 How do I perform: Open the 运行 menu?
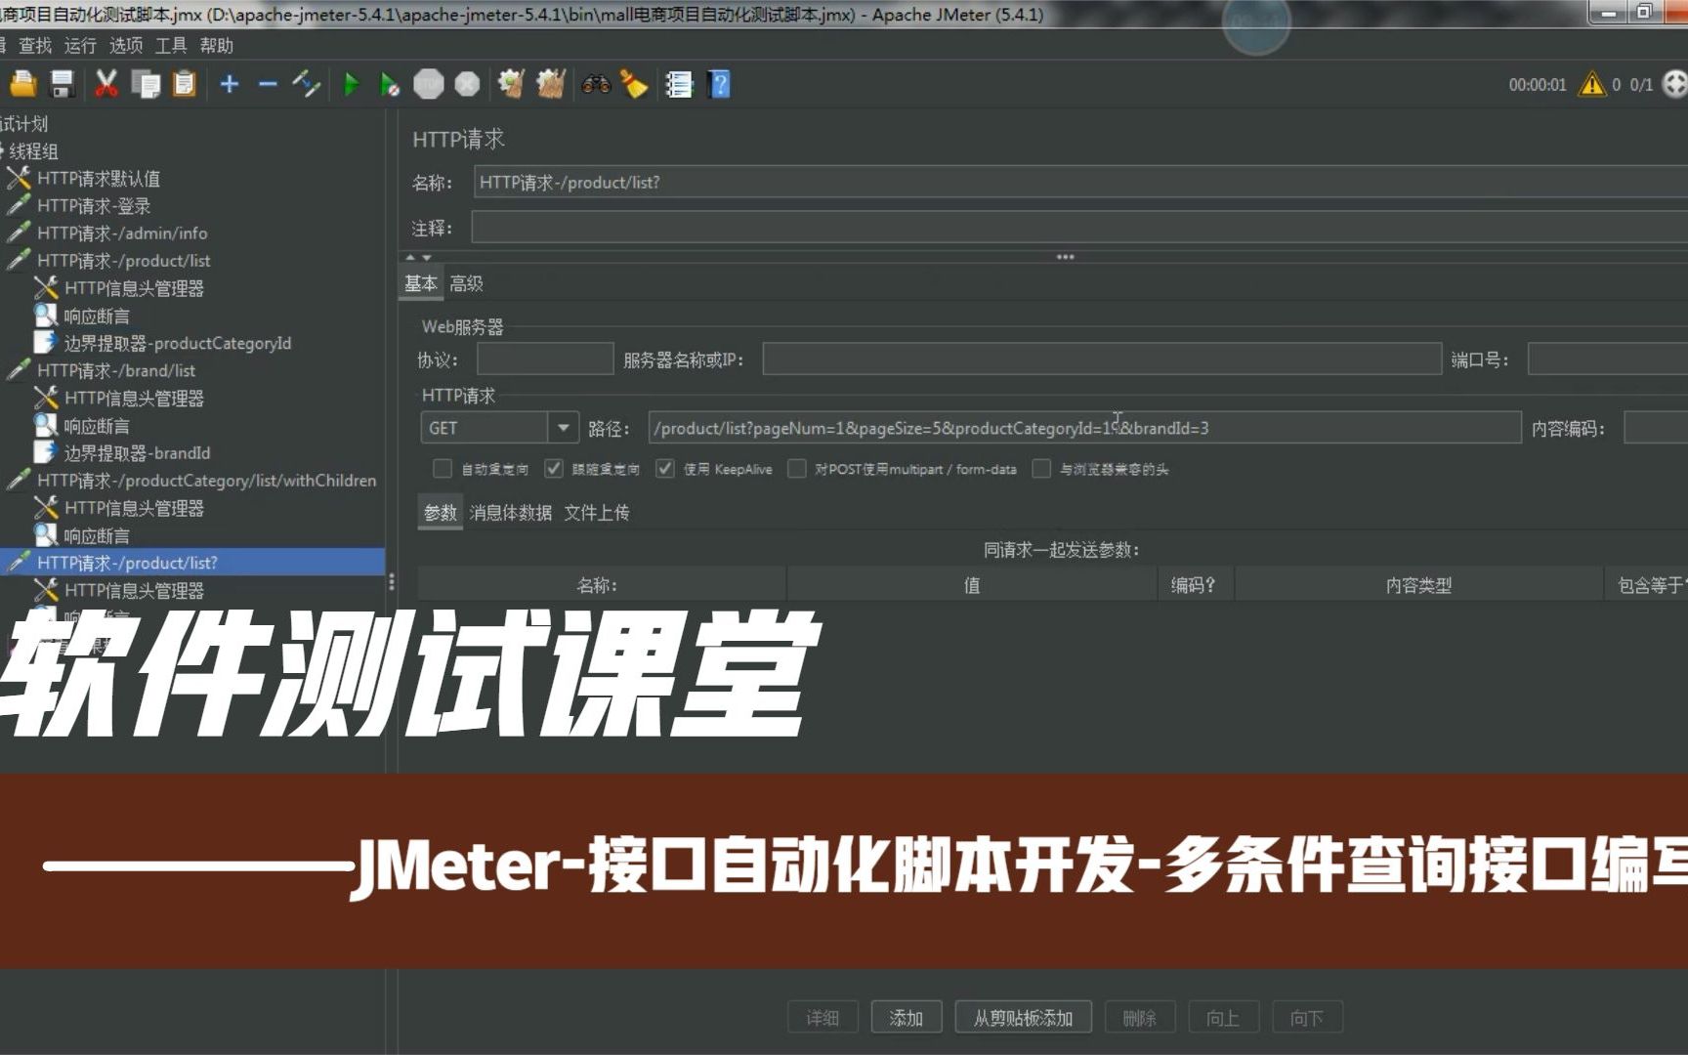pos(80,46)
